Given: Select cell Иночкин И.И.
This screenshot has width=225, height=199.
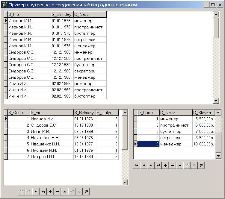Looking at the screenshot, I should 52,151.
